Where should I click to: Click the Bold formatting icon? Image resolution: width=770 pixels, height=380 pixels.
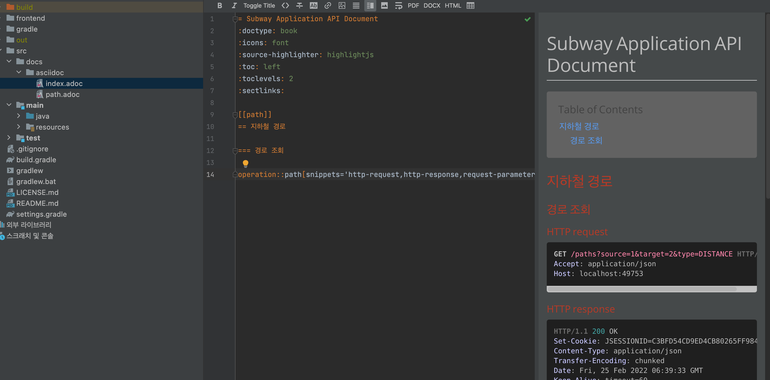click(220, 5)
